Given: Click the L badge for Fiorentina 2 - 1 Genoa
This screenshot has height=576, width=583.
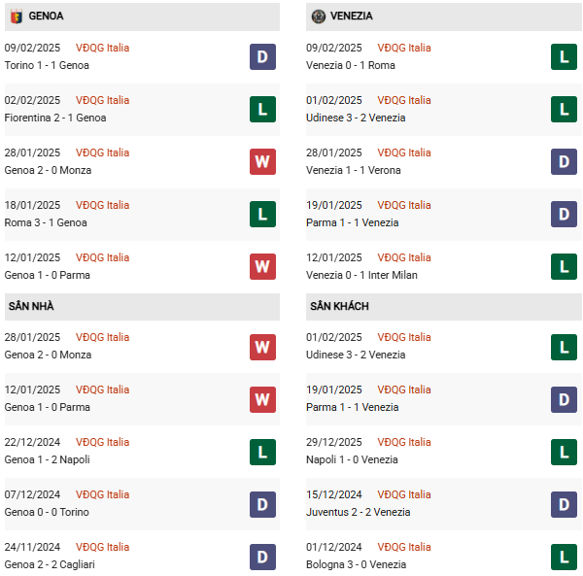Looking at the screenshot, I should 262,109.
